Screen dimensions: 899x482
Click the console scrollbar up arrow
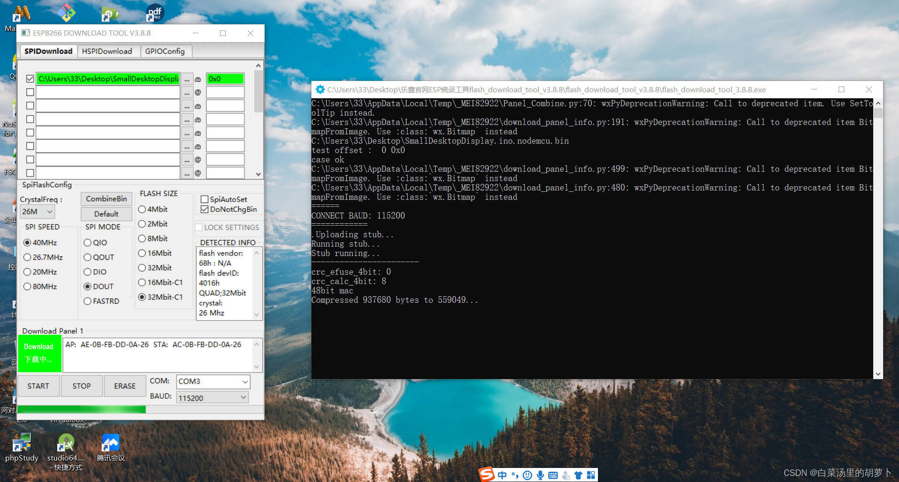click(878, 103)
